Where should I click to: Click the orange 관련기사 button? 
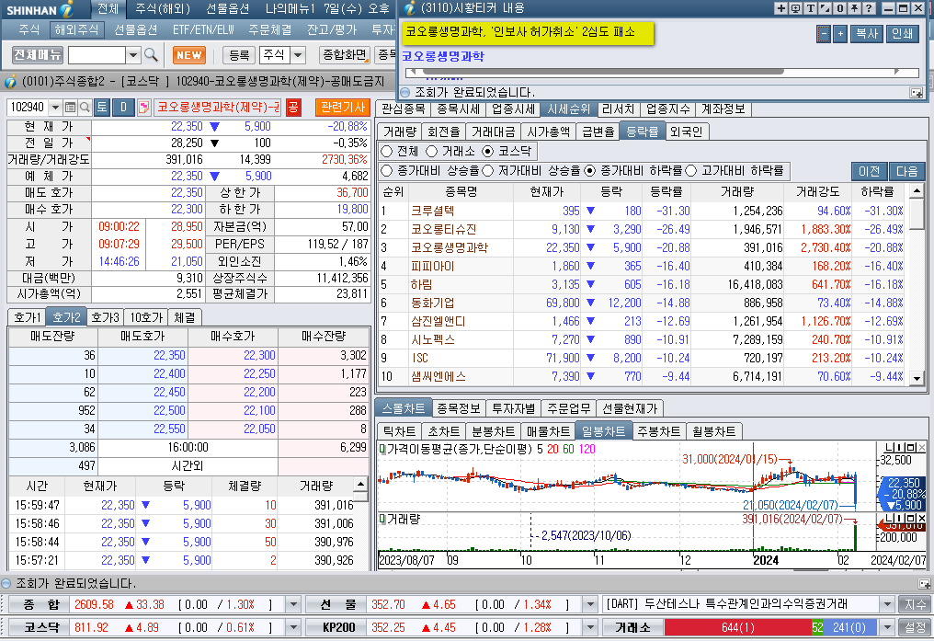tap(343, 108)
